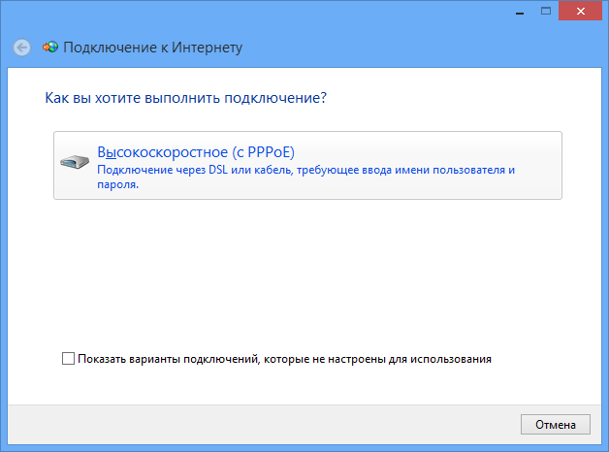Screen dimensions: 609x452
Task: Select Высокоскоростное (с PPPoE) connection title
Action: click(x=195, y=152)
